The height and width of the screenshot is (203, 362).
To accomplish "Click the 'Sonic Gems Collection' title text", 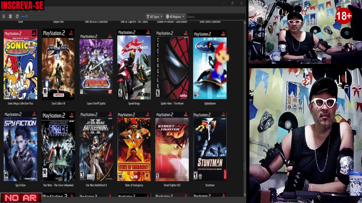I will pyautogui.click(x=210, y=22).
